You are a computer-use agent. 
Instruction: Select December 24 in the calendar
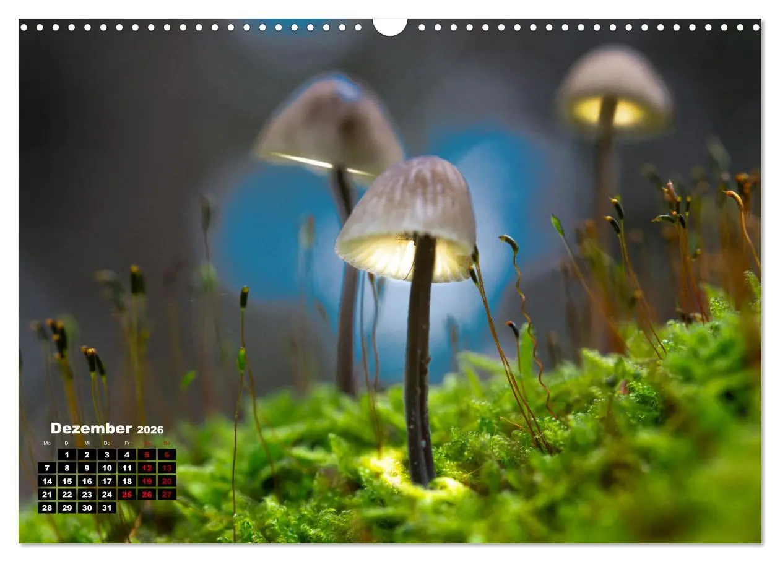106,495
